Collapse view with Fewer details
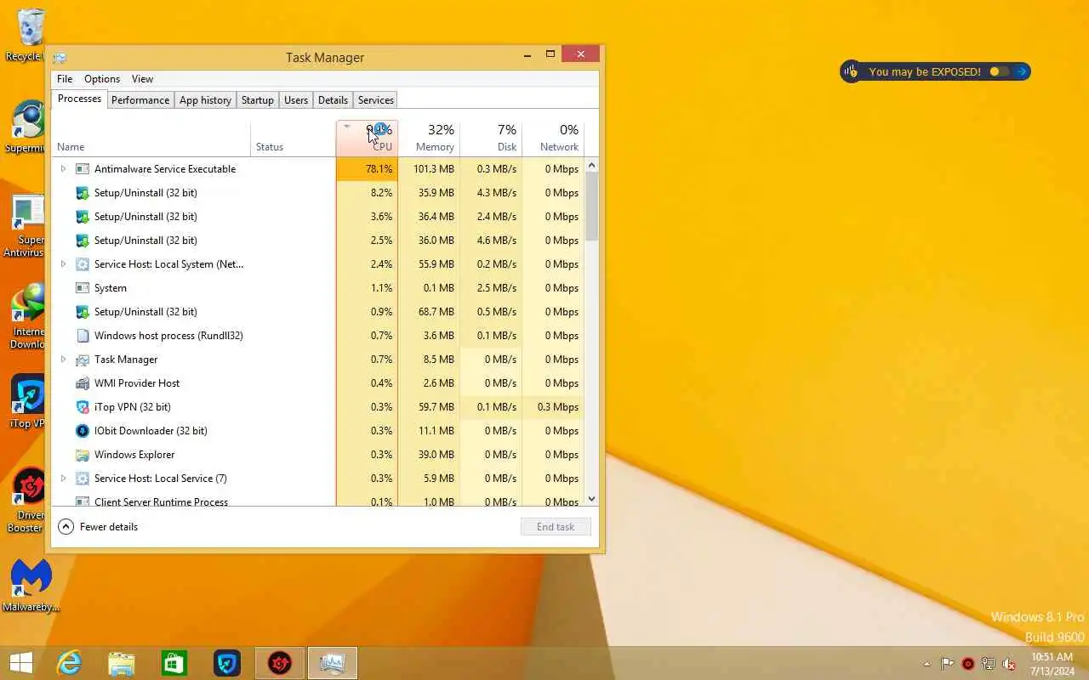The height and width of the screenshot is (680, 1089). click(98, 527)
